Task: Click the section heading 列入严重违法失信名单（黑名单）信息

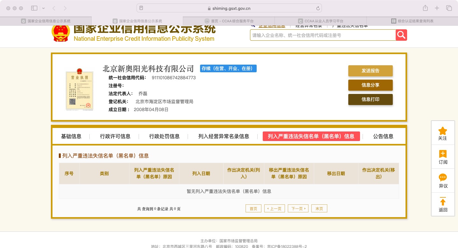Action: click(x=105, y=156)
